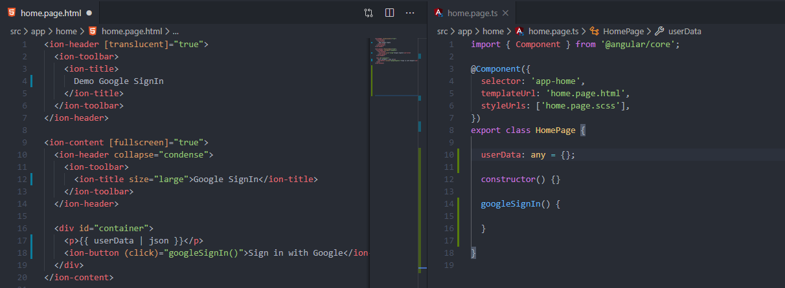Click the constructor() line
785x288 pixels.
point(520,180)
